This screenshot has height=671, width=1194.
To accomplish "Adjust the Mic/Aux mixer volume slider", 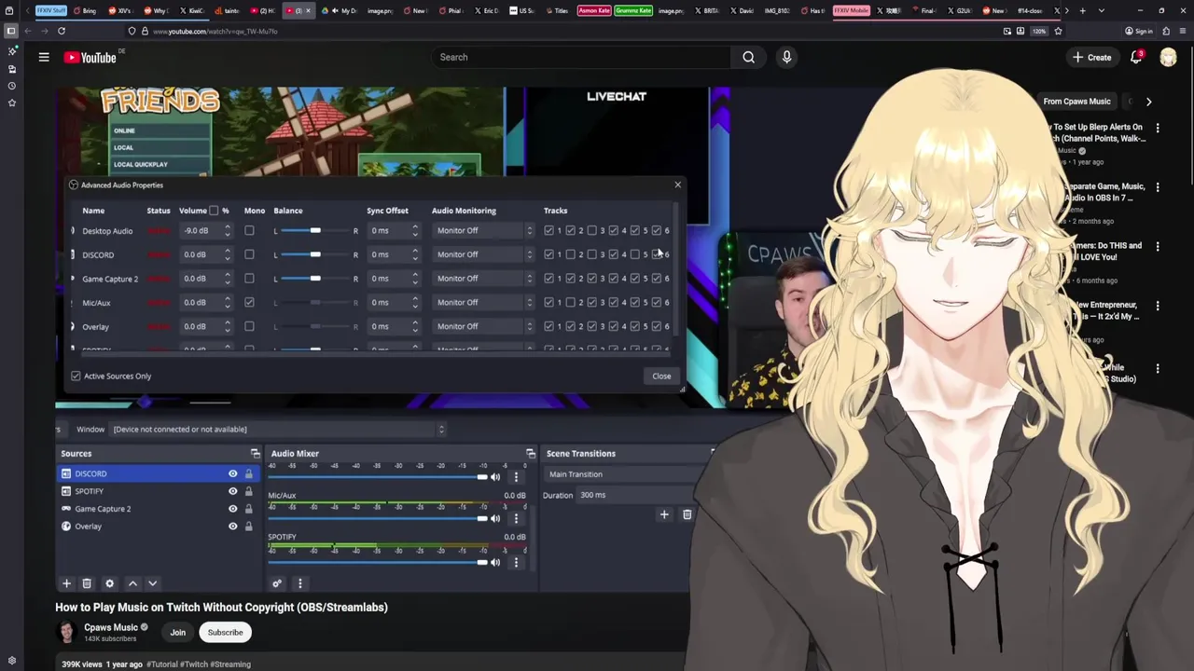I will point(378,518).
